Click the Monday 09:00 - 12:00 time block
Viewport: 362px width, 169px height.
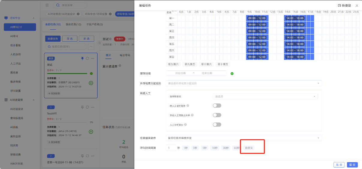pos(257,18)
